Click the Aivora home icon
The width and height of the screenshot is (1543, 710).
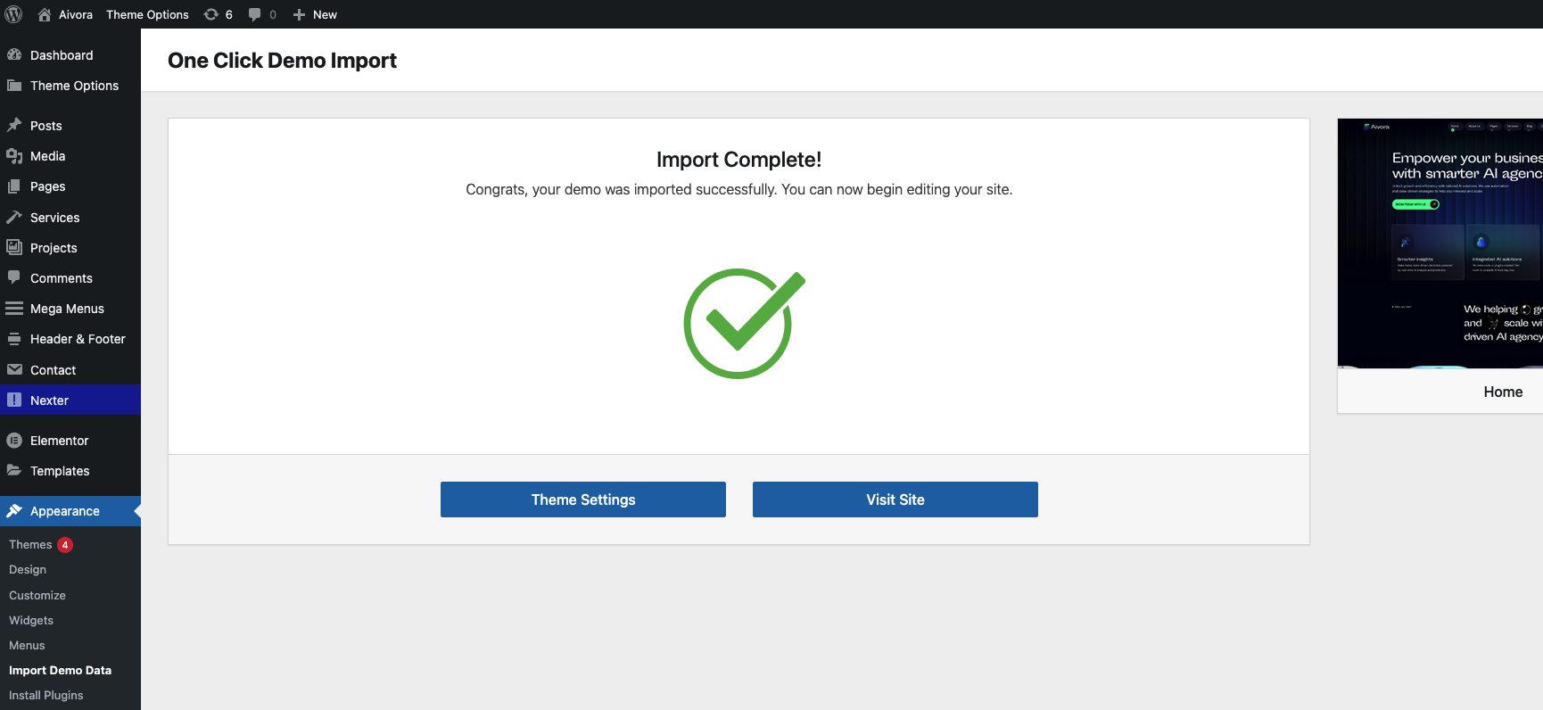(x=45, y=14)
